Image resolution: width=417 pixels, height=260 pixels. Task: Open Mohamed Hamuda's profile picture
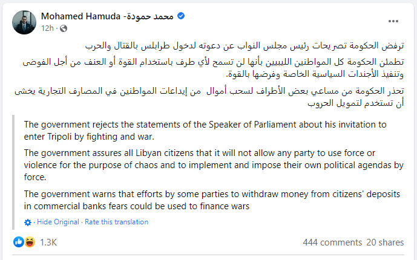tap(24, 22)
